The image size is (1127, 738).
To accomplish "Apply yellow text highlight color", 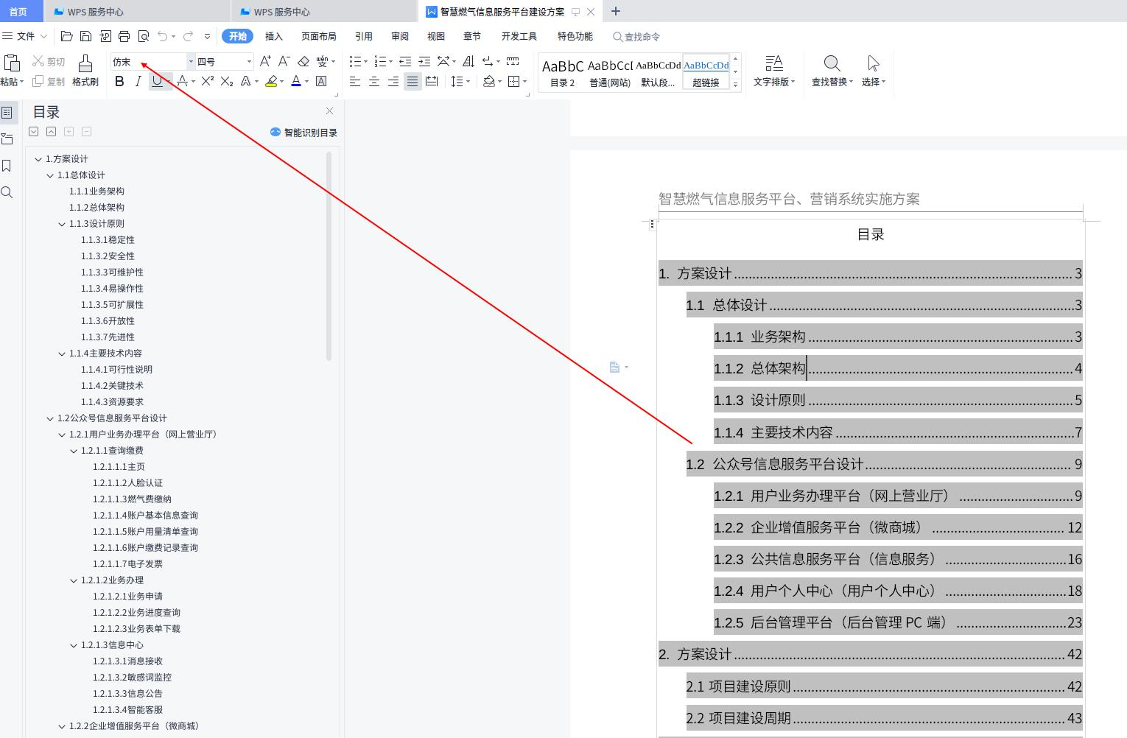I will coord(271,81).
